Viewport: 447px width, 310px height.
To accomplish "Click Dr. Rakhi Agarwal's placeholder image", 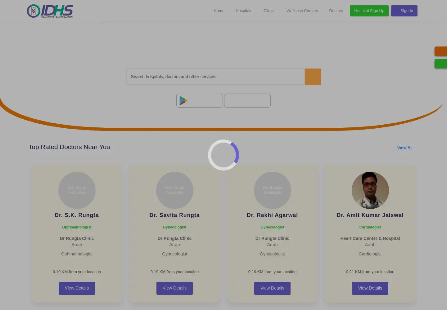I will [273, 190].
